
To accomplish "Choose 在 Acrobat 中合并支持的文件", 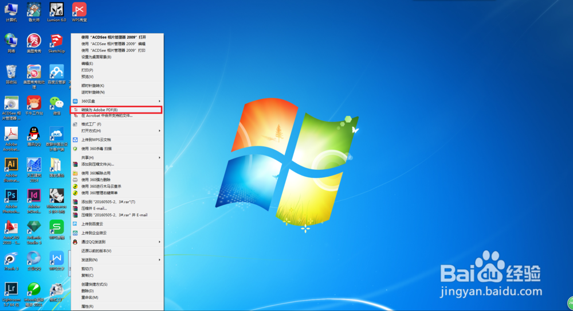I will coord(117,115).
